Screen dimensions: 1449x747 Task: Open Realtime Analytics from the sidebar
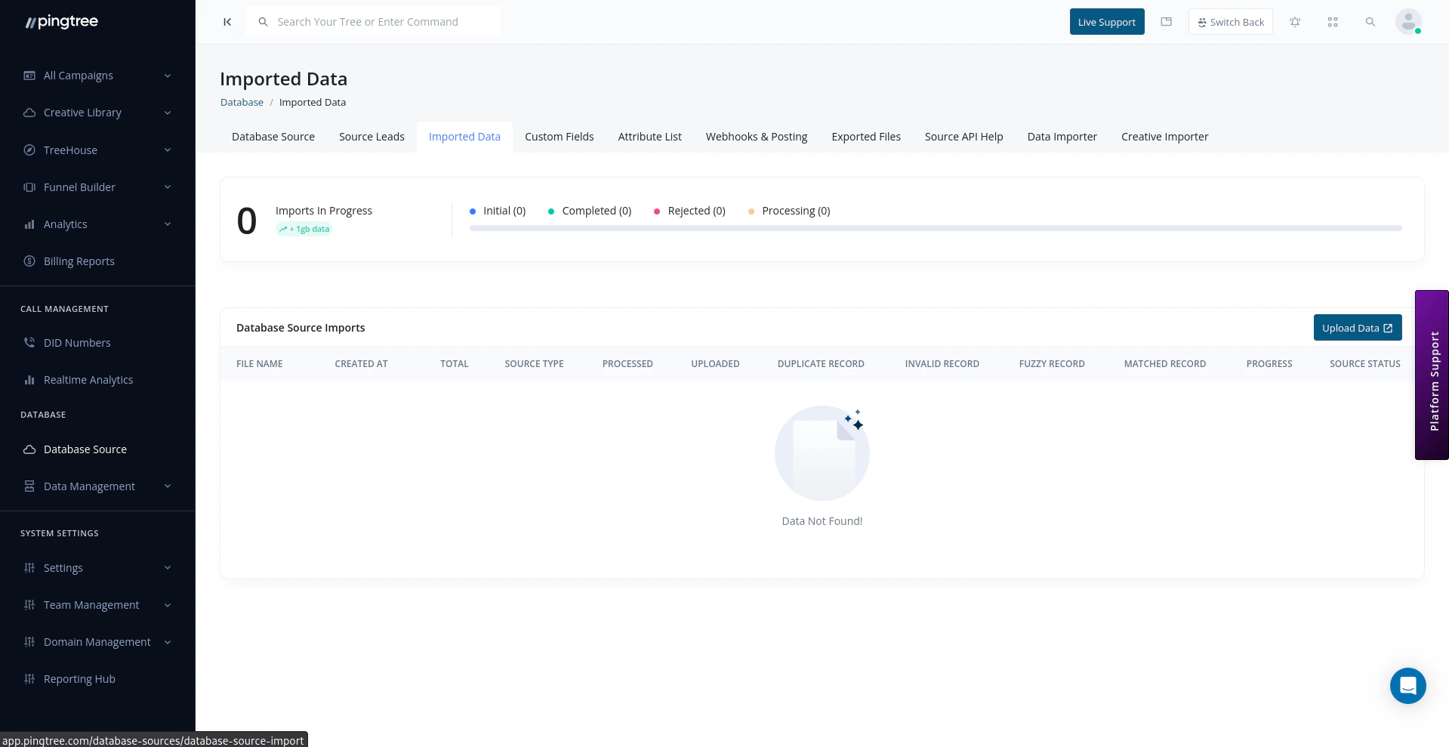pos(88,379)
